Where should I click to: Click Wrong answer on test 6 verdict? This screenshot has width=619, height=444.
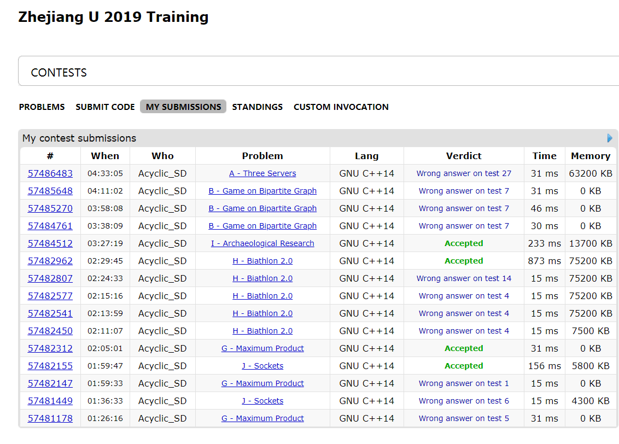pyautogui.click(x=464, y=401)
